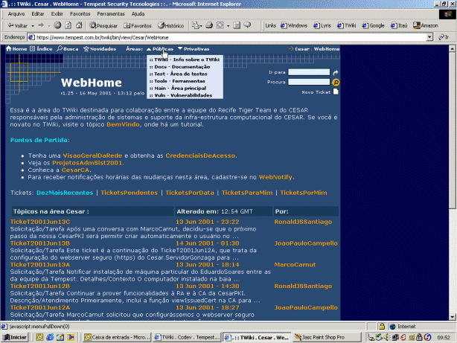Open the Ferramentas menu
The width and height of the screenshot is (457, 343).
tap(110, 13)
